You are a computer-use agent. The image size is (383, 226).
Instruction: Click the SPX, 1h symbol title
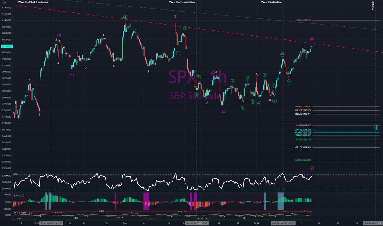198,77
